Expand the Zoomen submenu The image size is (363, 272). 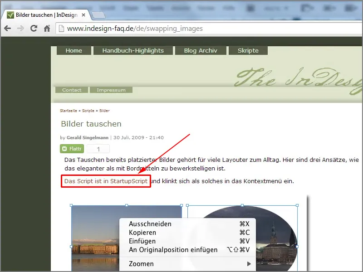[187, 264]
